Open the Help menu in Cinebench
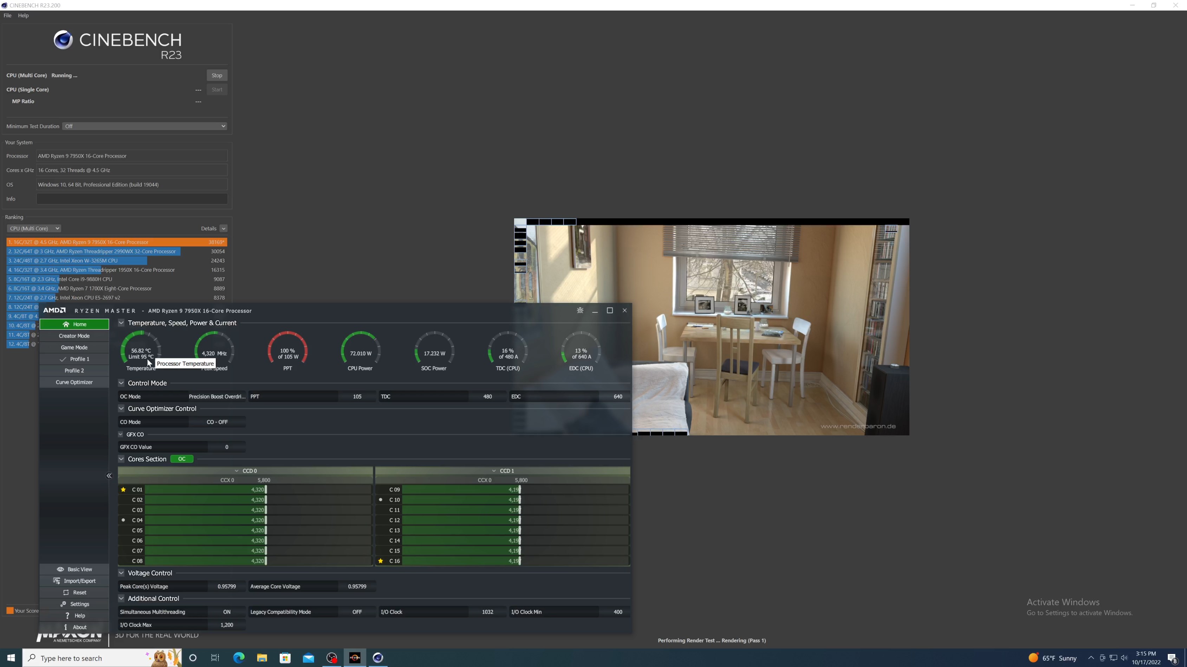1187x667 pixels. [x=23, y=15]
